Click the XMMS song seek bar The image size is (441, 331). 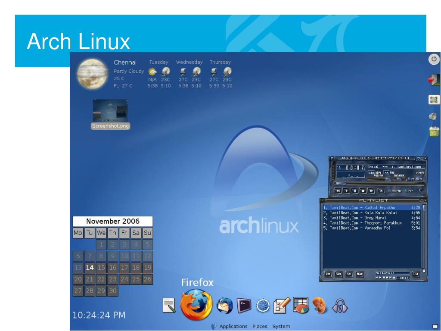(379, 184)
